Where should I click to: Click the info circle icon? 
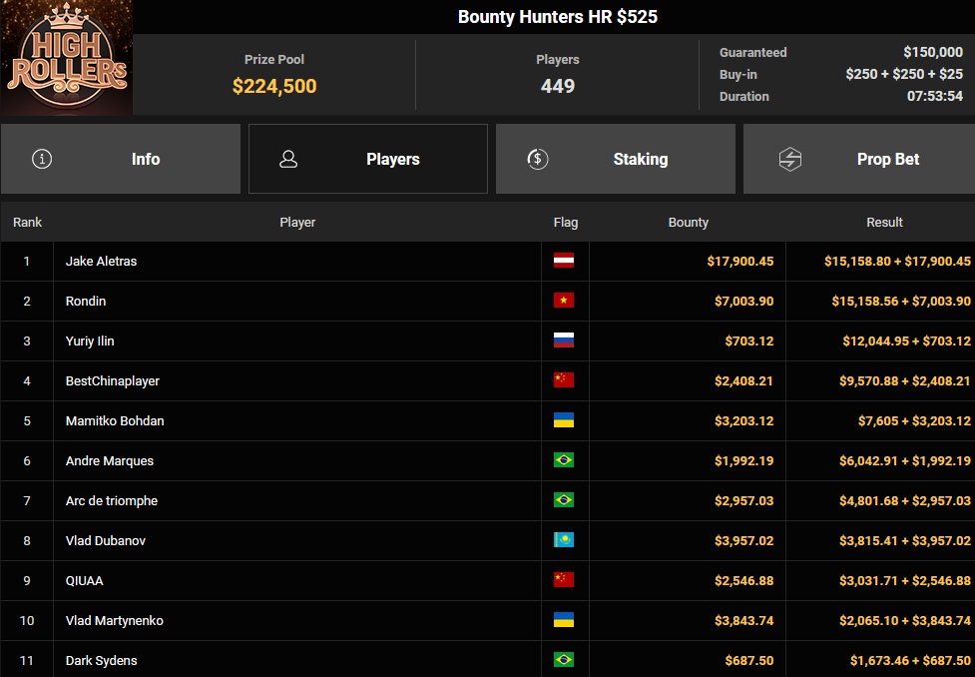(x=42, y=159)
